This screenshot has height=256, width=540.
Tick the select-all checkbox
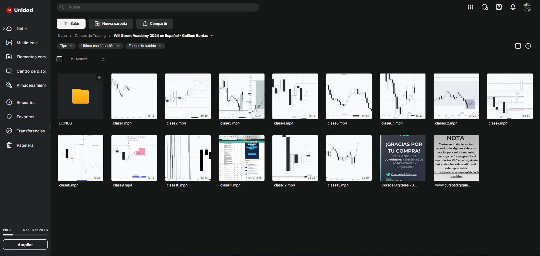[59, 59]
